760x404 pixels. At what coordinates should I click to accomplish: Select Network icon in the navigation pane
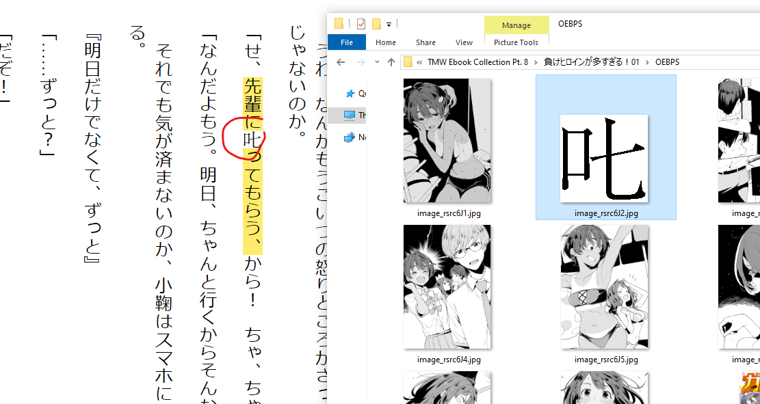350,137
